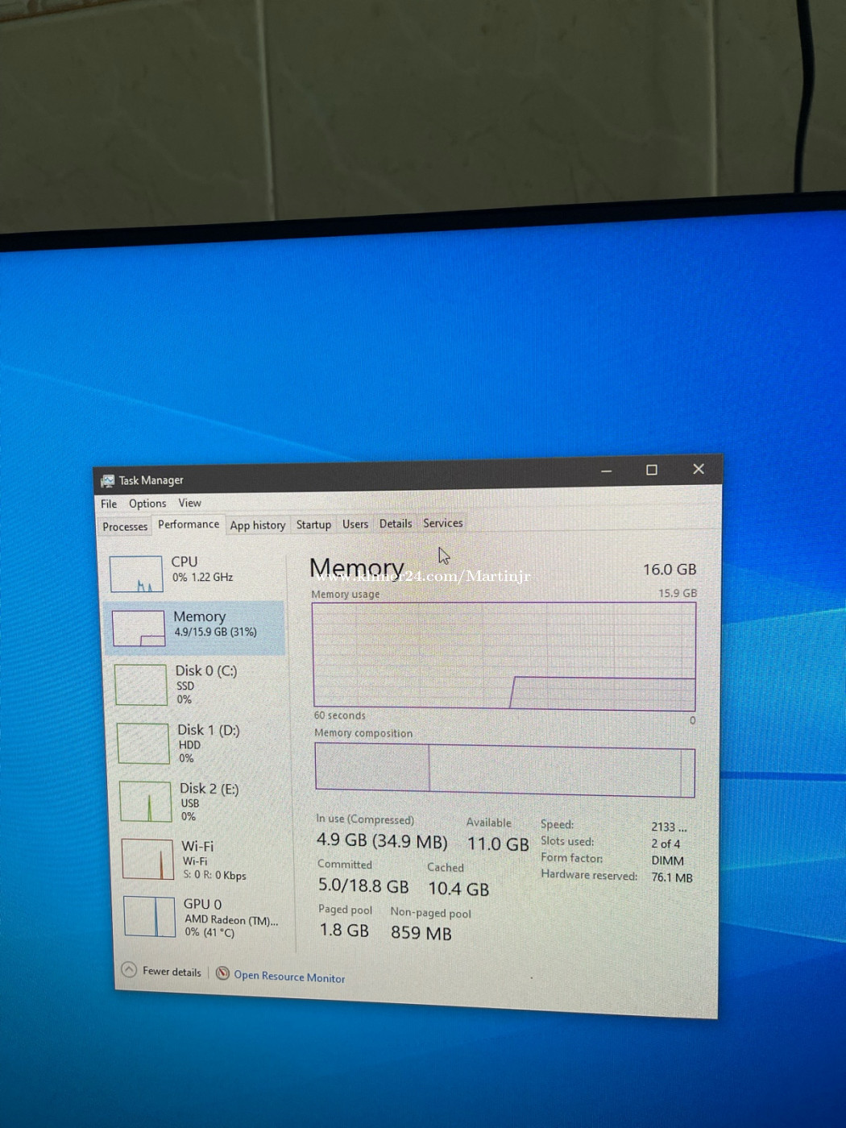
Task: Click the Resource Monitor icon
Action: (223, 973)
